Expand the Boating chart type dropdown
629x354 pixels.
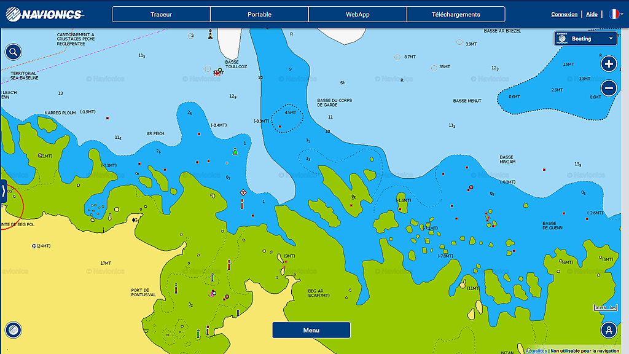pos(585,39)
